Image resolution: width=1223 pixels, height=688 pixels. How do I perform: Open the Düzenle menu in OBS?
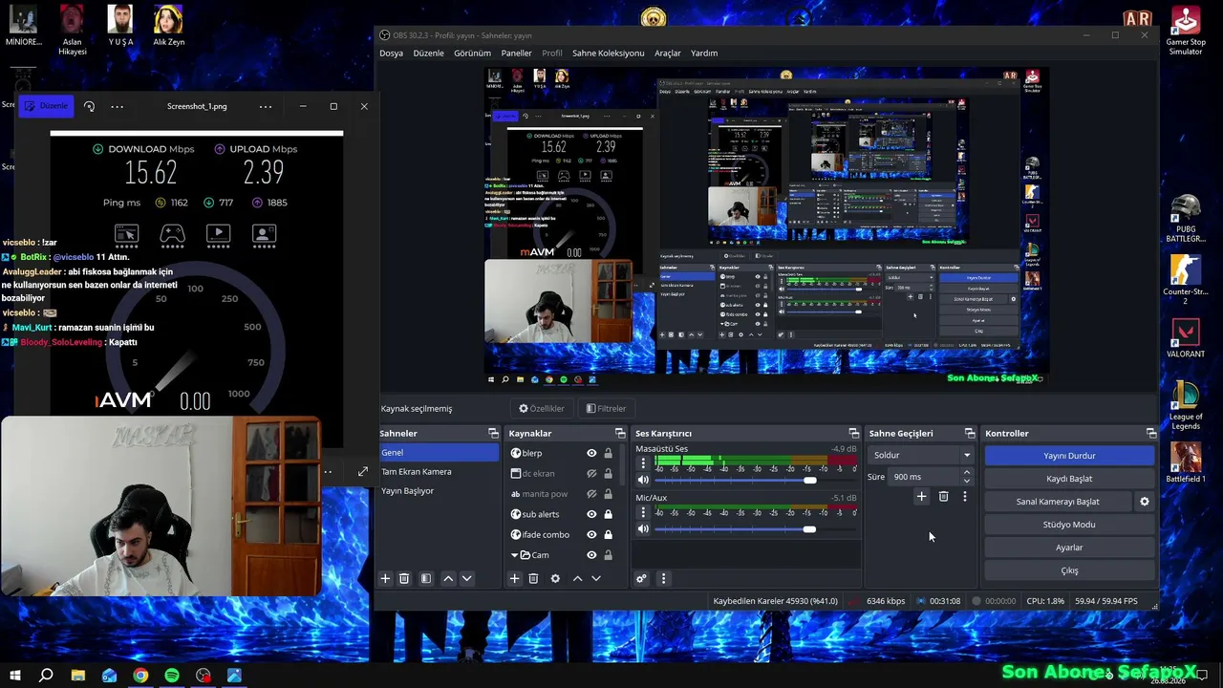[x=428, y=54]
